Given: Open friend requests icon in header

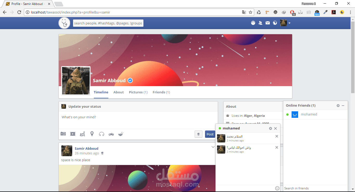Looking at the screenshot, I should [260, 23].
